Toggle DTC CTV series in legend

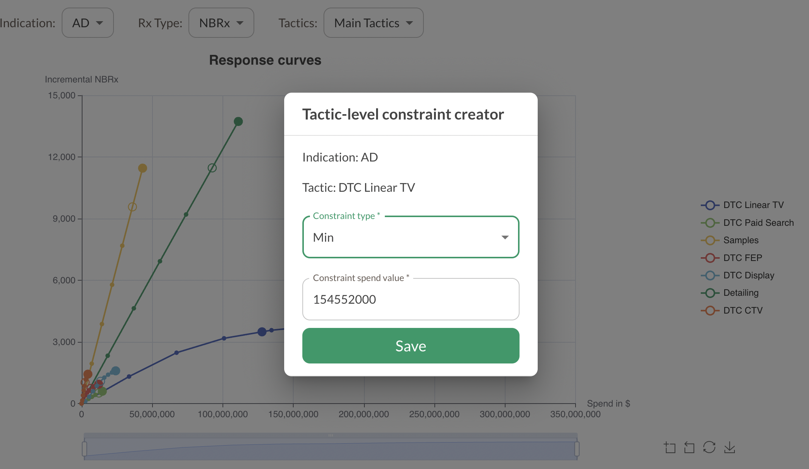(x=731, y=311)
